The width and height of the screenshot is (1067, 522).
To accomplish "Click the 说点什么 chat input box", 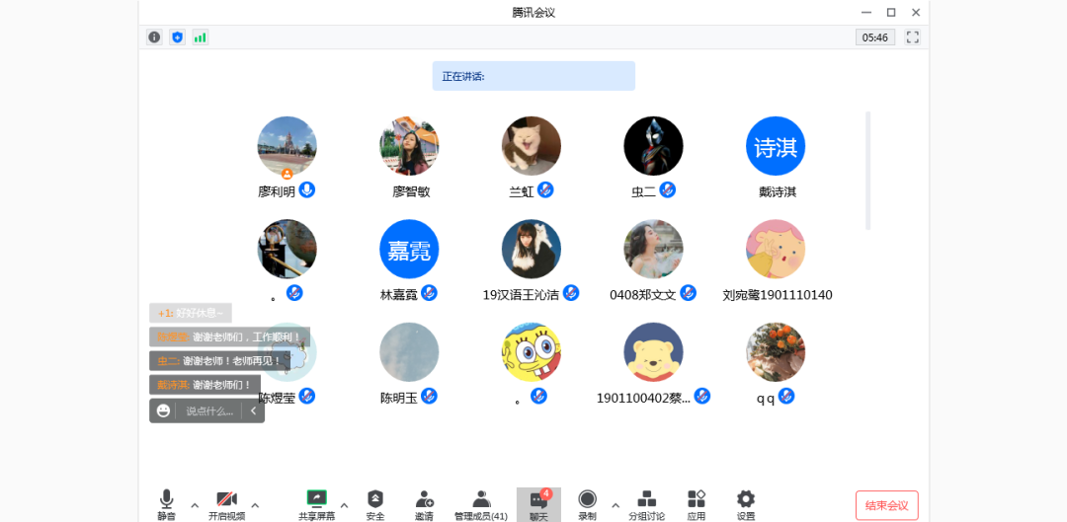I will 209,410.
